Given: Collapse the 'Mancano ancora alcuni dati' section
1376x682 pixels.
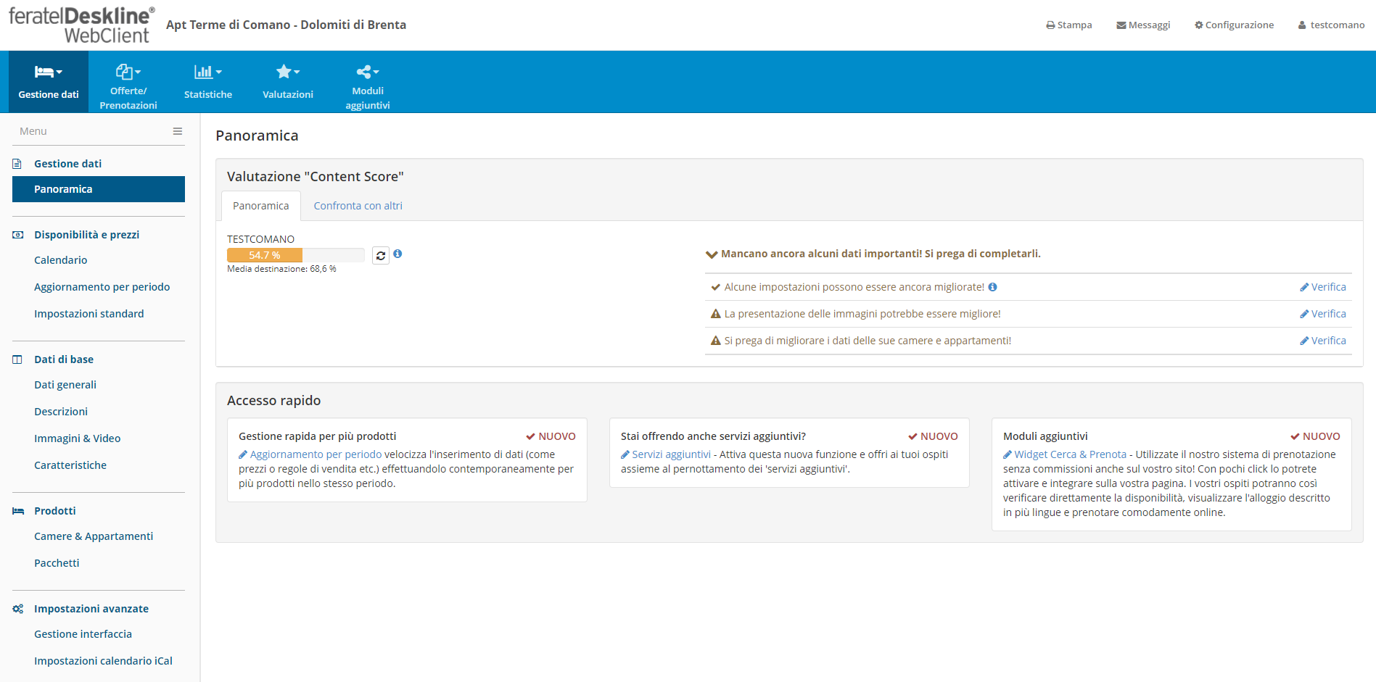Looking at the screenshot, I should [712, 254].
